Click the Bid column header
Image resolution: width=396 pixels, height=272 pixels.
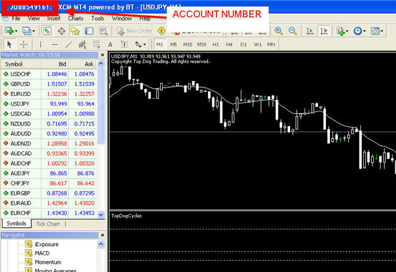pyautogui.click(x=55, y=64)
